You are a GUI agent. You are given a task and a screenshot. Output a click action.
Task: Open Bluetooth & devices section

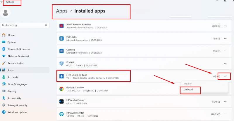[x=19, y=49]
